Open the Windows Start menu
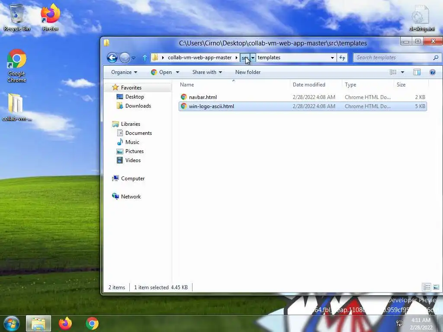 pos(12,323)
